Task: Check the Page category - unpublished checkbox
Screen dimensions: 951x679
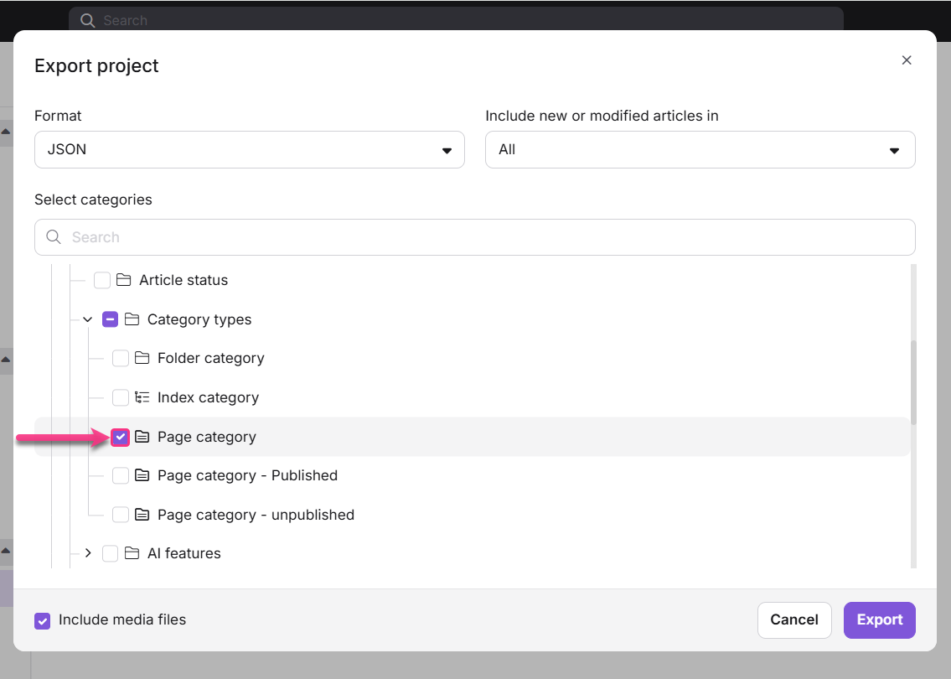Action: (120, 515)
